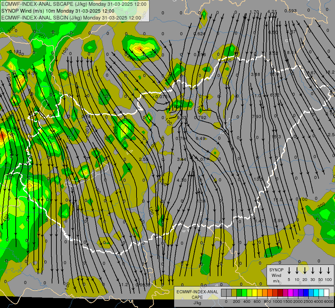Click the 0.593 value near the top edge
Image resolution: width=335 pixels, height=308 pixels.
pyautogui.click(x=291, y=11)
